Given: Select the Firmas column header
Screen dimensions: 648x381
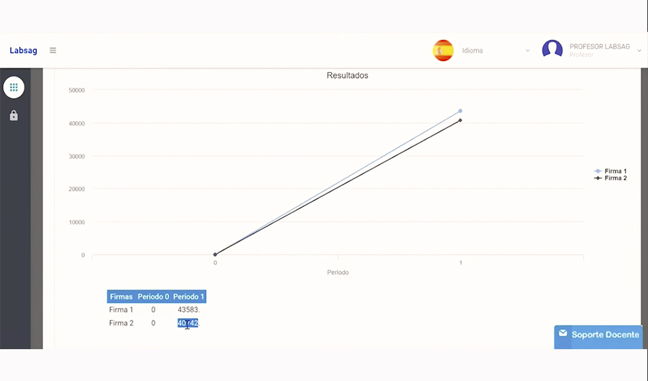Looking at the screenshot, I should (x=121, y=297).
